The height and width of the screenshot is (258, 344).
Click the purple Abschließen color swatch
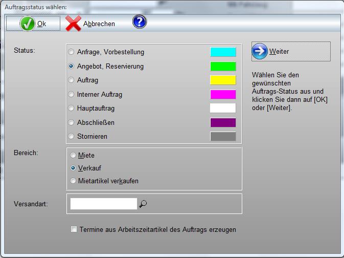[223, 122]
